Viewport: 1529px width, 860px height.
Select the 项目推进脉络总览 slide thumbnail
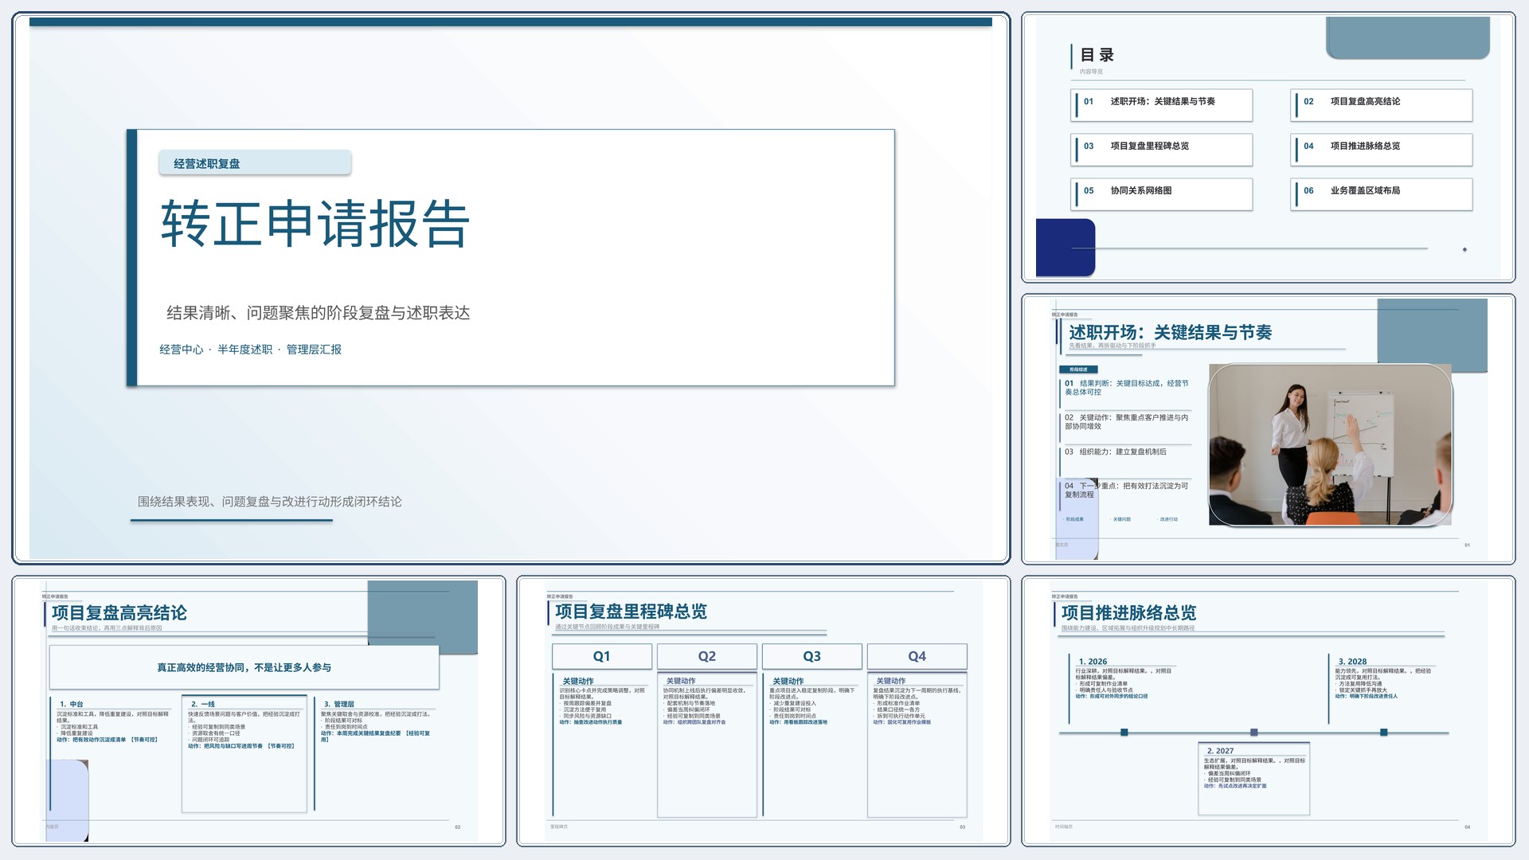1268,710
